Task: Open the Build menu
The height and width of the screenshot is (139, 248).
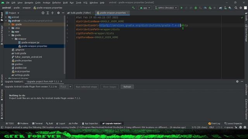Action: tap(65, 3)
